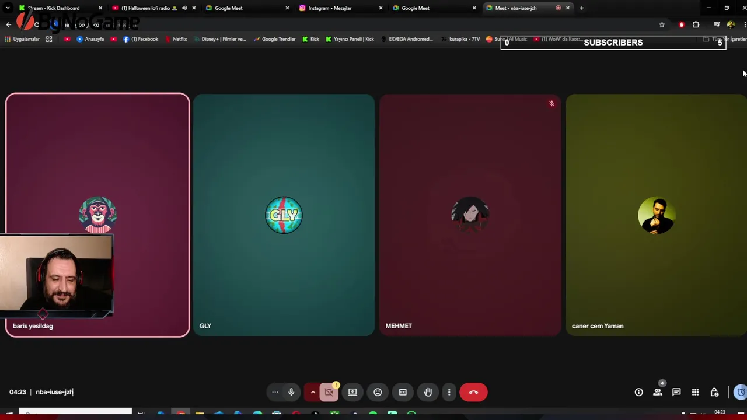The width and height of the screenshot is (747, 420).
Task: Click MEHMET's muted microphone indicator
Action: click(x=551, y=104)
